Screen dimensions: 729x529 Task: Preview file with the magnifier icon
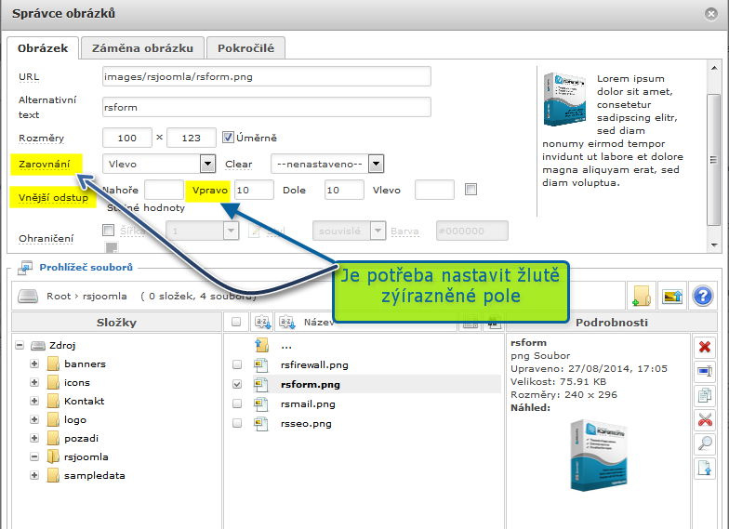(704, 443)
